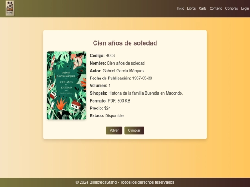Click the Estado Disponible text
This screenshot has width=250, height=187.
click(x=106, y=116)
